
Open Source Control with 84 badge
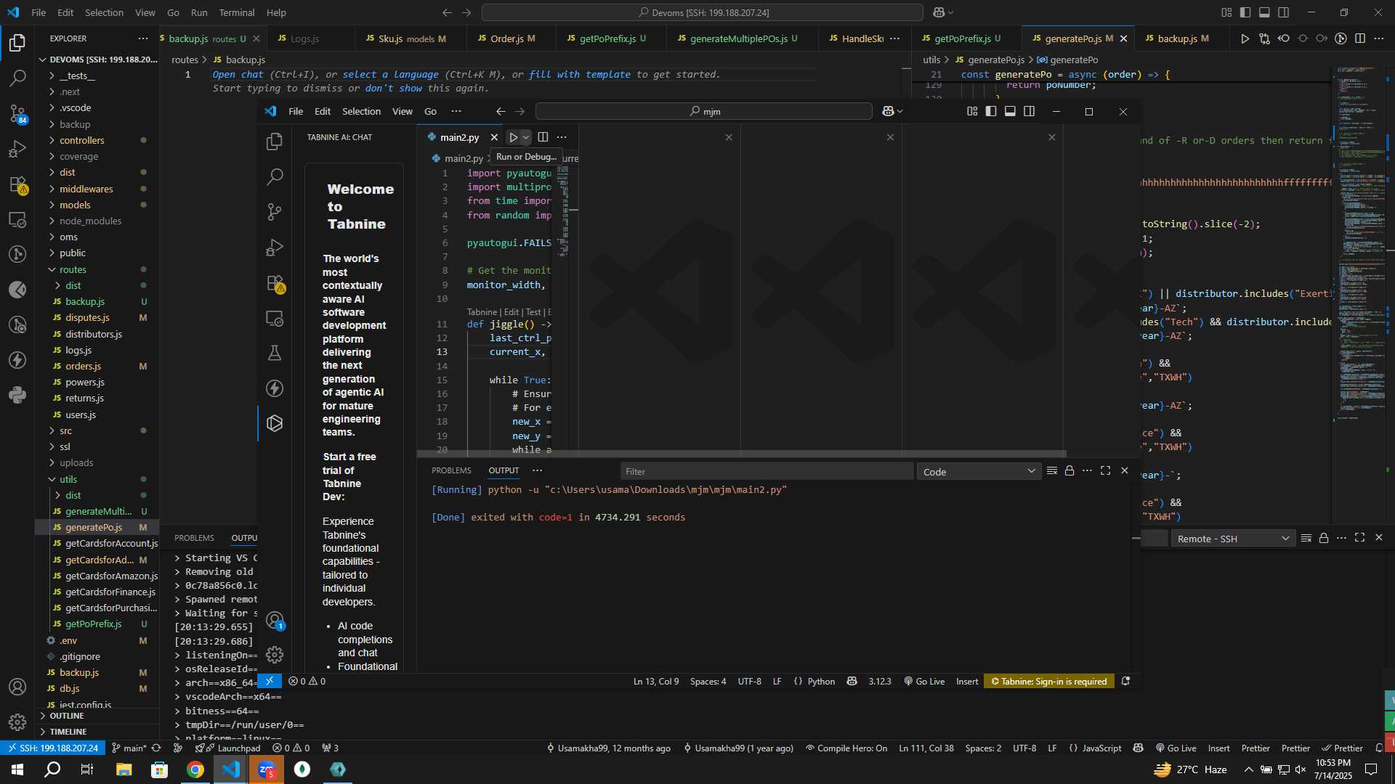(17, 113)
